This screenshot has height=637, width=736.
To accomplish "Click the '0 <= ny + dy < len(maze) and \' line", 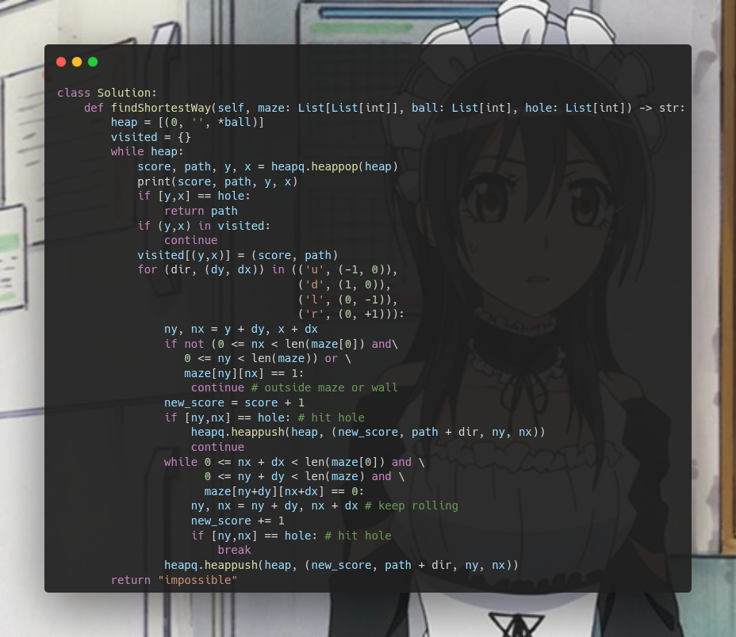I will 305,477.
